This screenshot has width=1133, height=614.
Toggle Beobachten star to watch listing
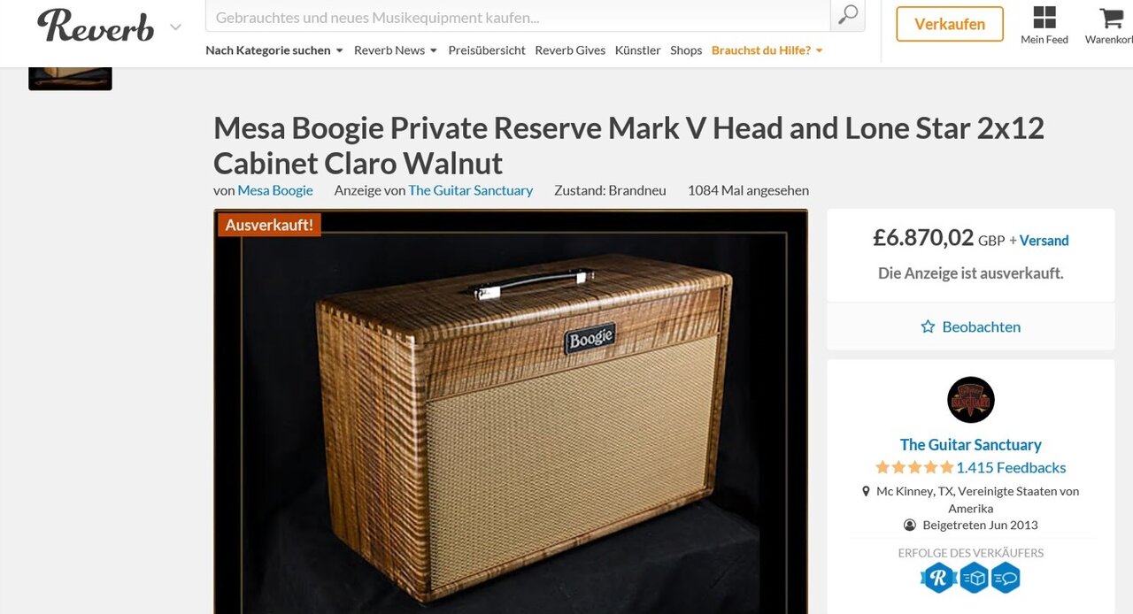coord(928,326)
